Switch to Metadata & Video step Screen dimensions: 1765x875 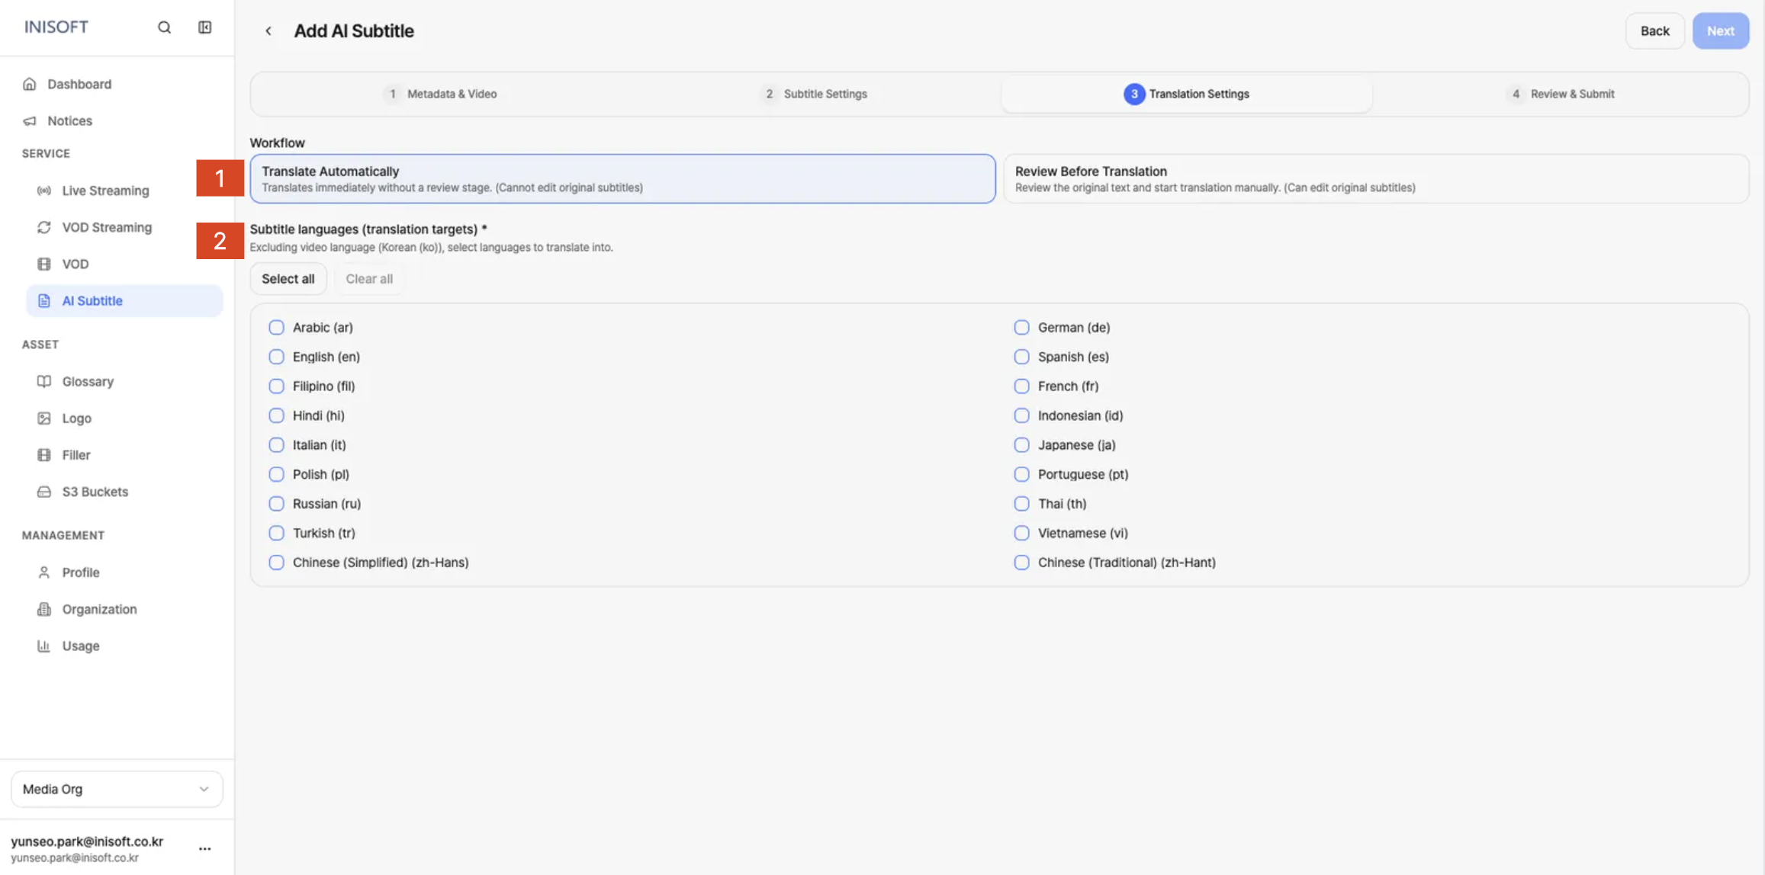point(439,94)
